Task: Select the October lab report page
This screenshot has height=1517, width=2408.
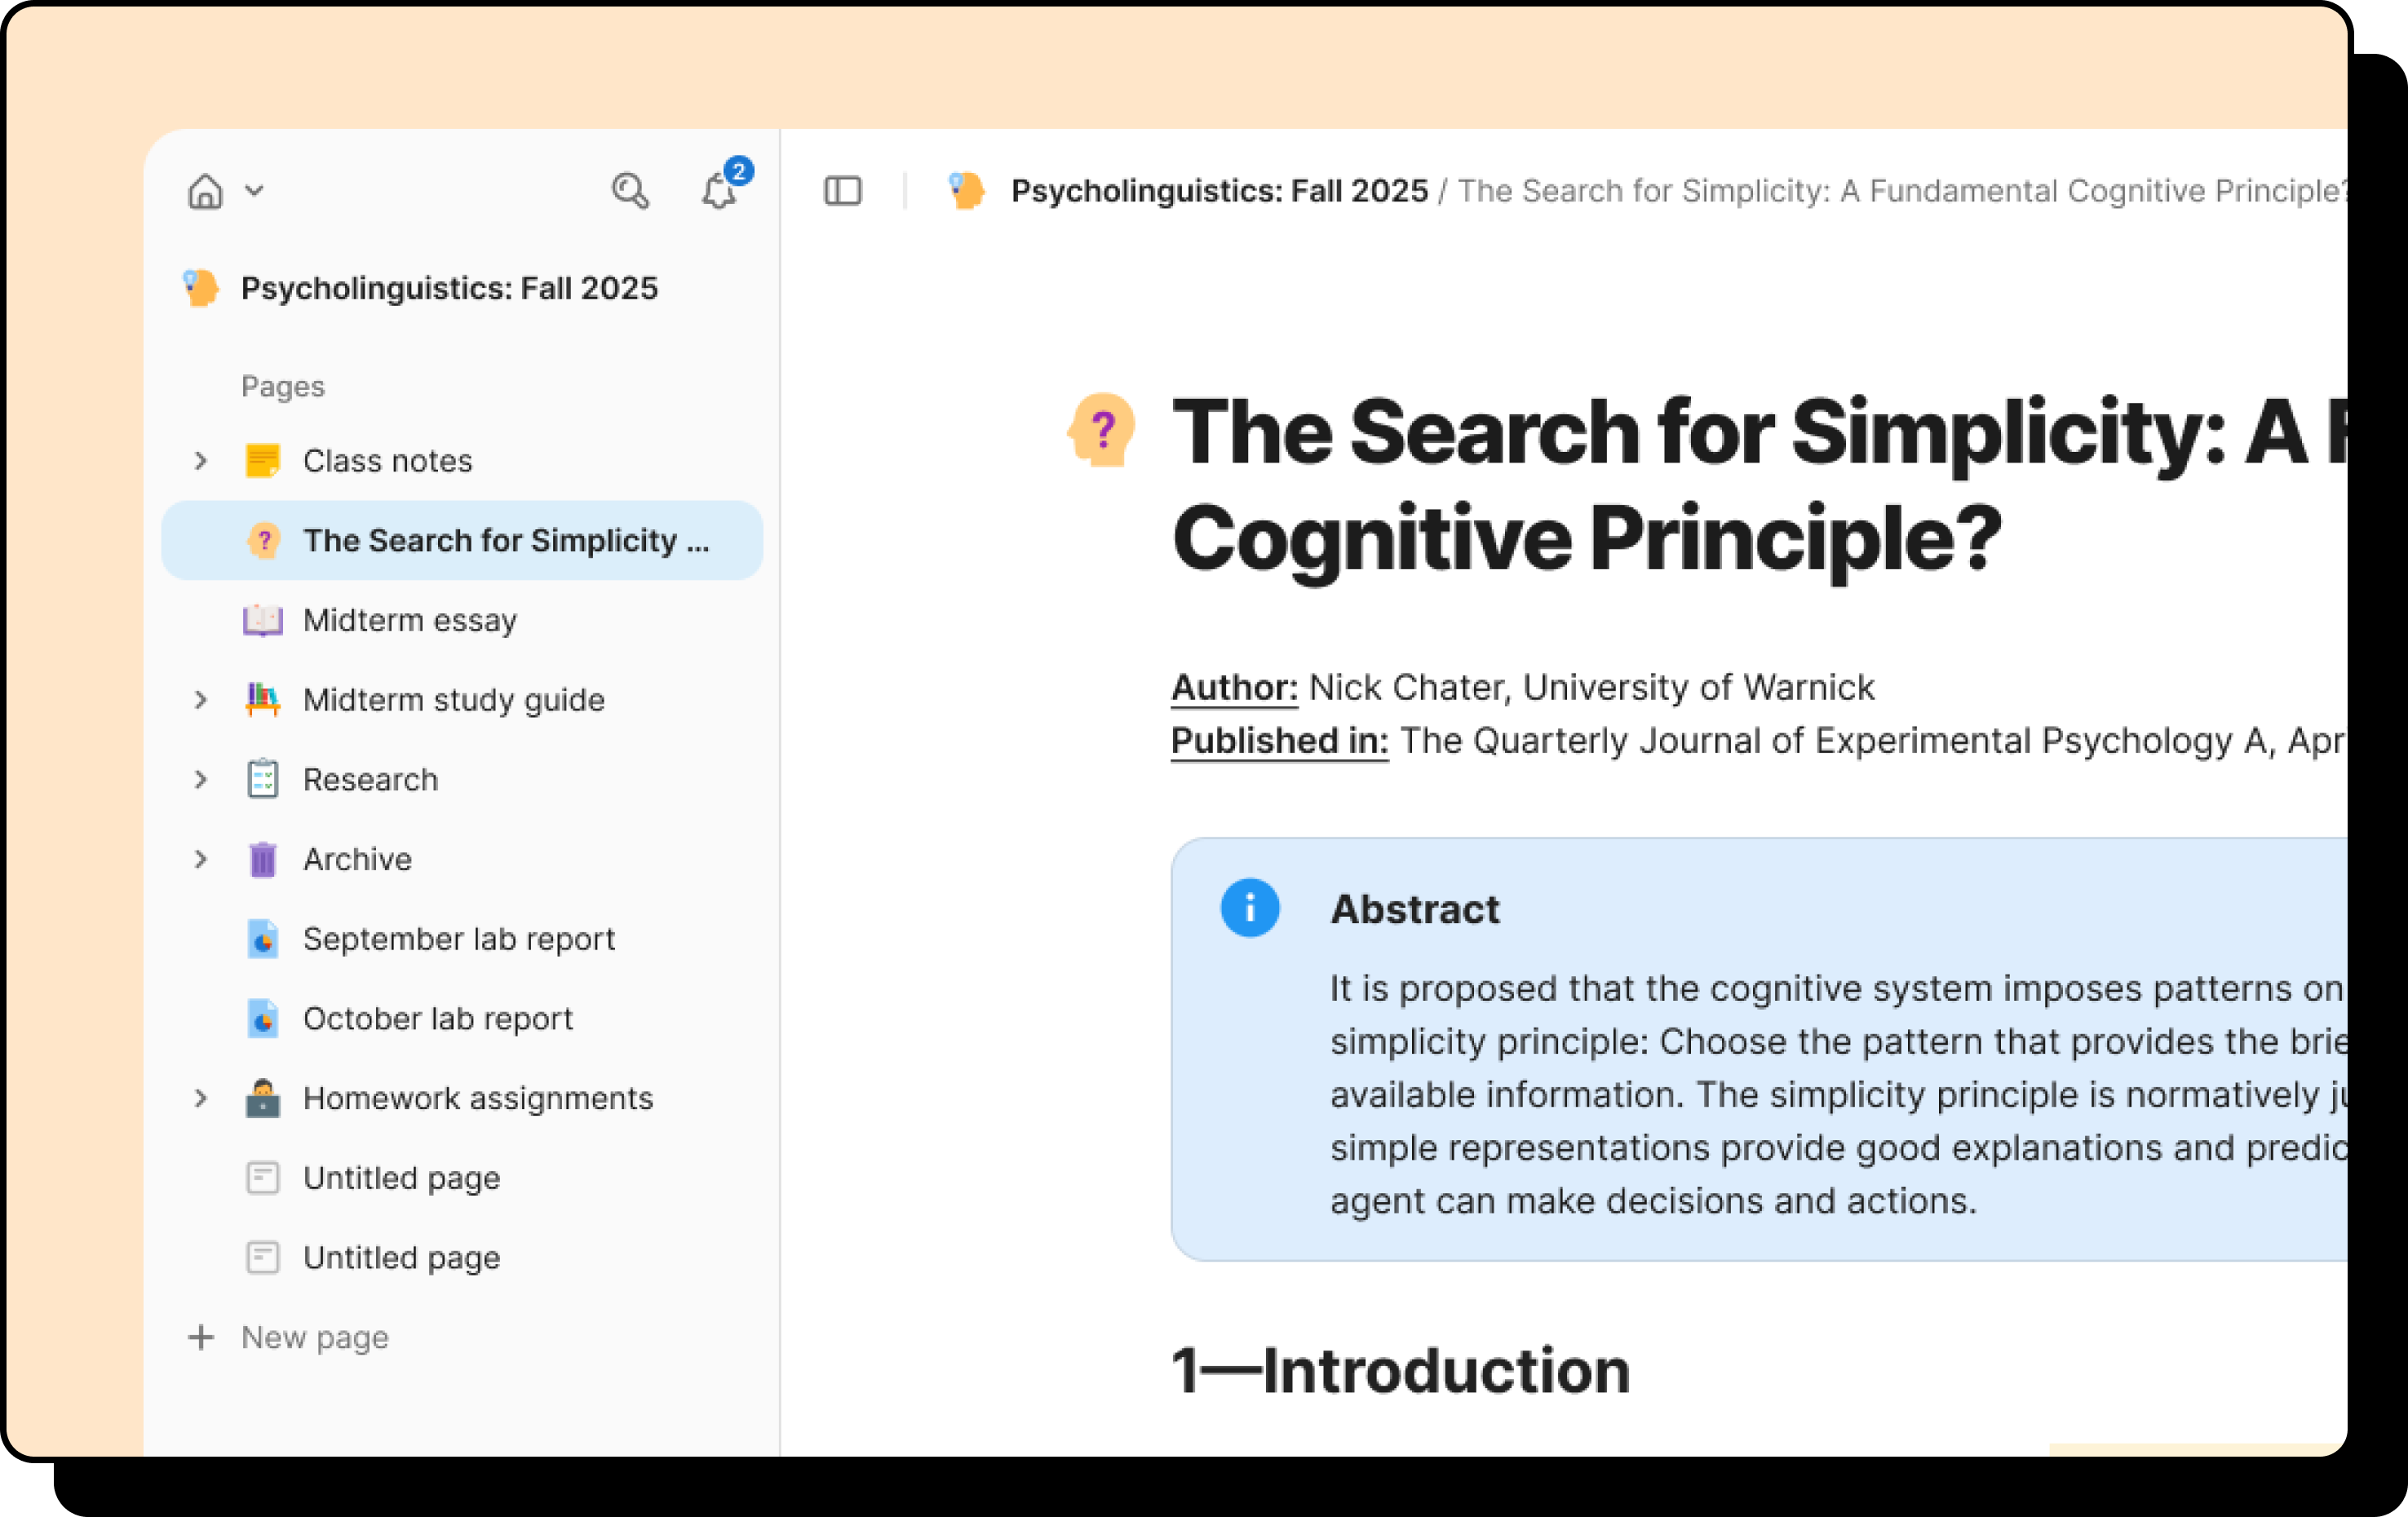Action: click(x=437, y=1018)
